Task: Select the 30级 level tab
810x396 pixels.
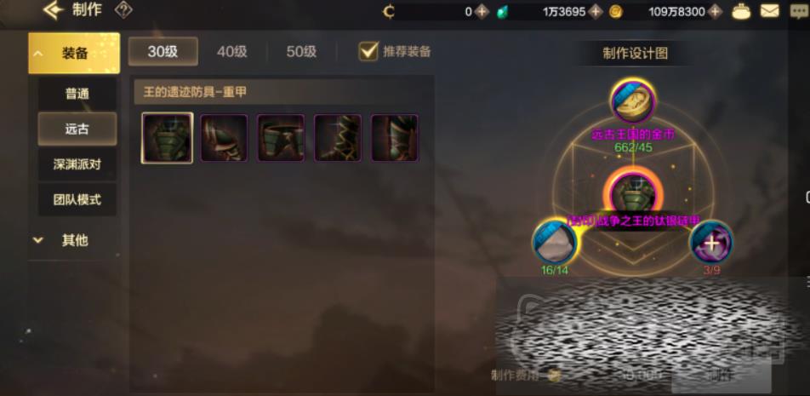Action: click(163, 52)
